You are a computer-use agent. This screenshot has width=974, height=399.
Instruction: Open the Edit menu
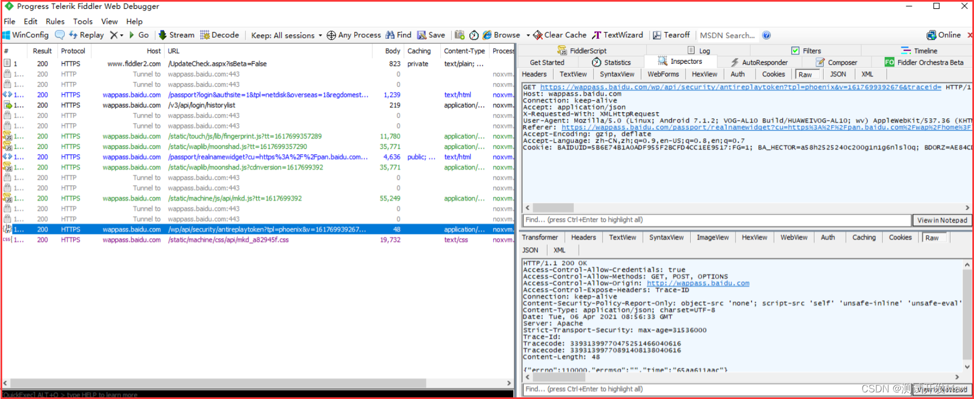(x=30, y=22)
